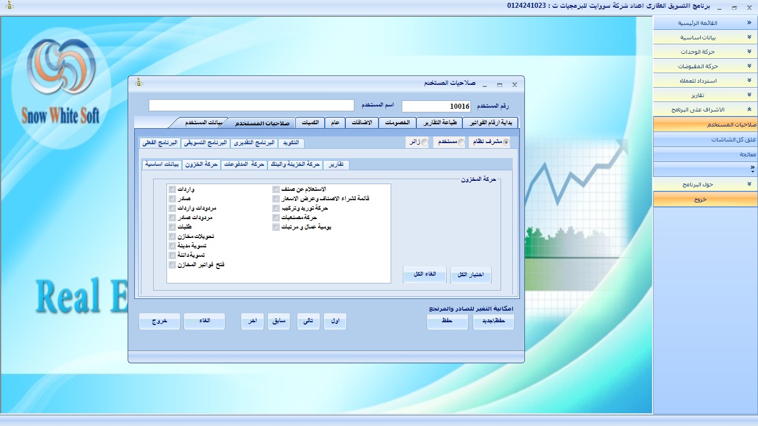Screen dimensions: 758x426
Task: Click the صلاحيات المستخدم dialog title icon
Action: [x=139, y=83]
